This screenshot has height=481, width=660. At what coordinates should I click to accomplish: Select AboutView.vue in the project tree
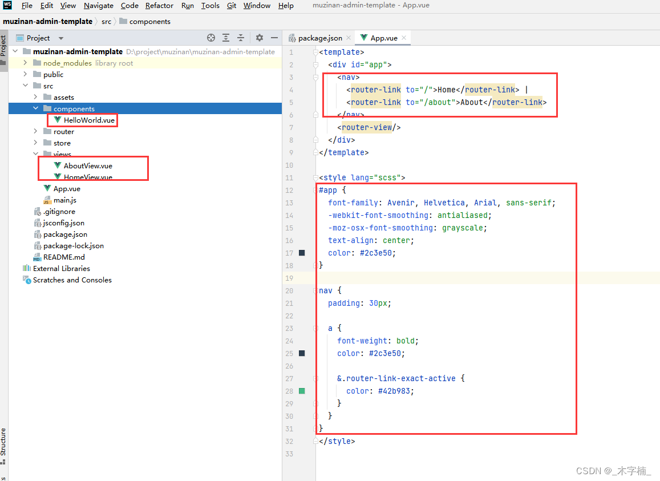click(88, 165)
